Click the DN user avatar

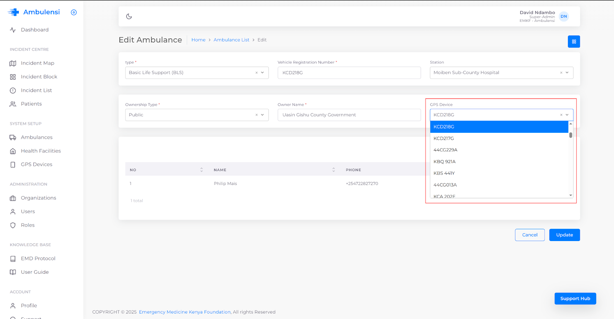pyautogui.click(x=563, y=17)
